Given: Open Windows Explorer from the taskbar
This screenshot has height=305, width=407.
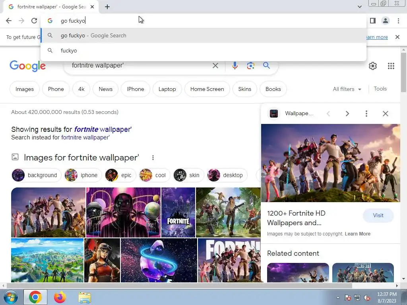Looking at the screenshot, I should point(85,297).
